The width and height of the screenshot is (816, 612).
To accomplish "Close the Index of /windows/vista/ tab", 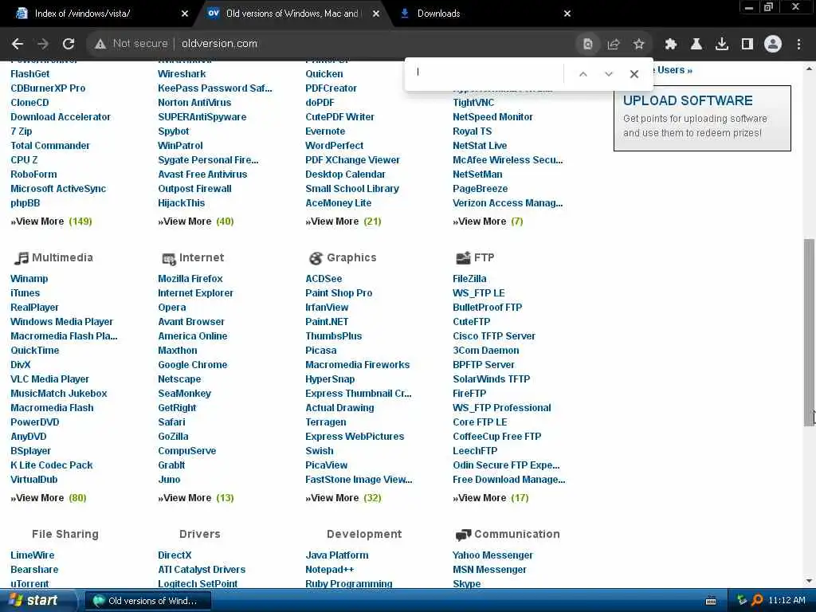I will (x=185, y=14).
